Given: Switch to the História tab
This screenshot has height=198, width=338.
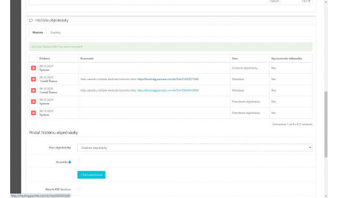Looking at the screenshot, I should [x=38, y=32].
